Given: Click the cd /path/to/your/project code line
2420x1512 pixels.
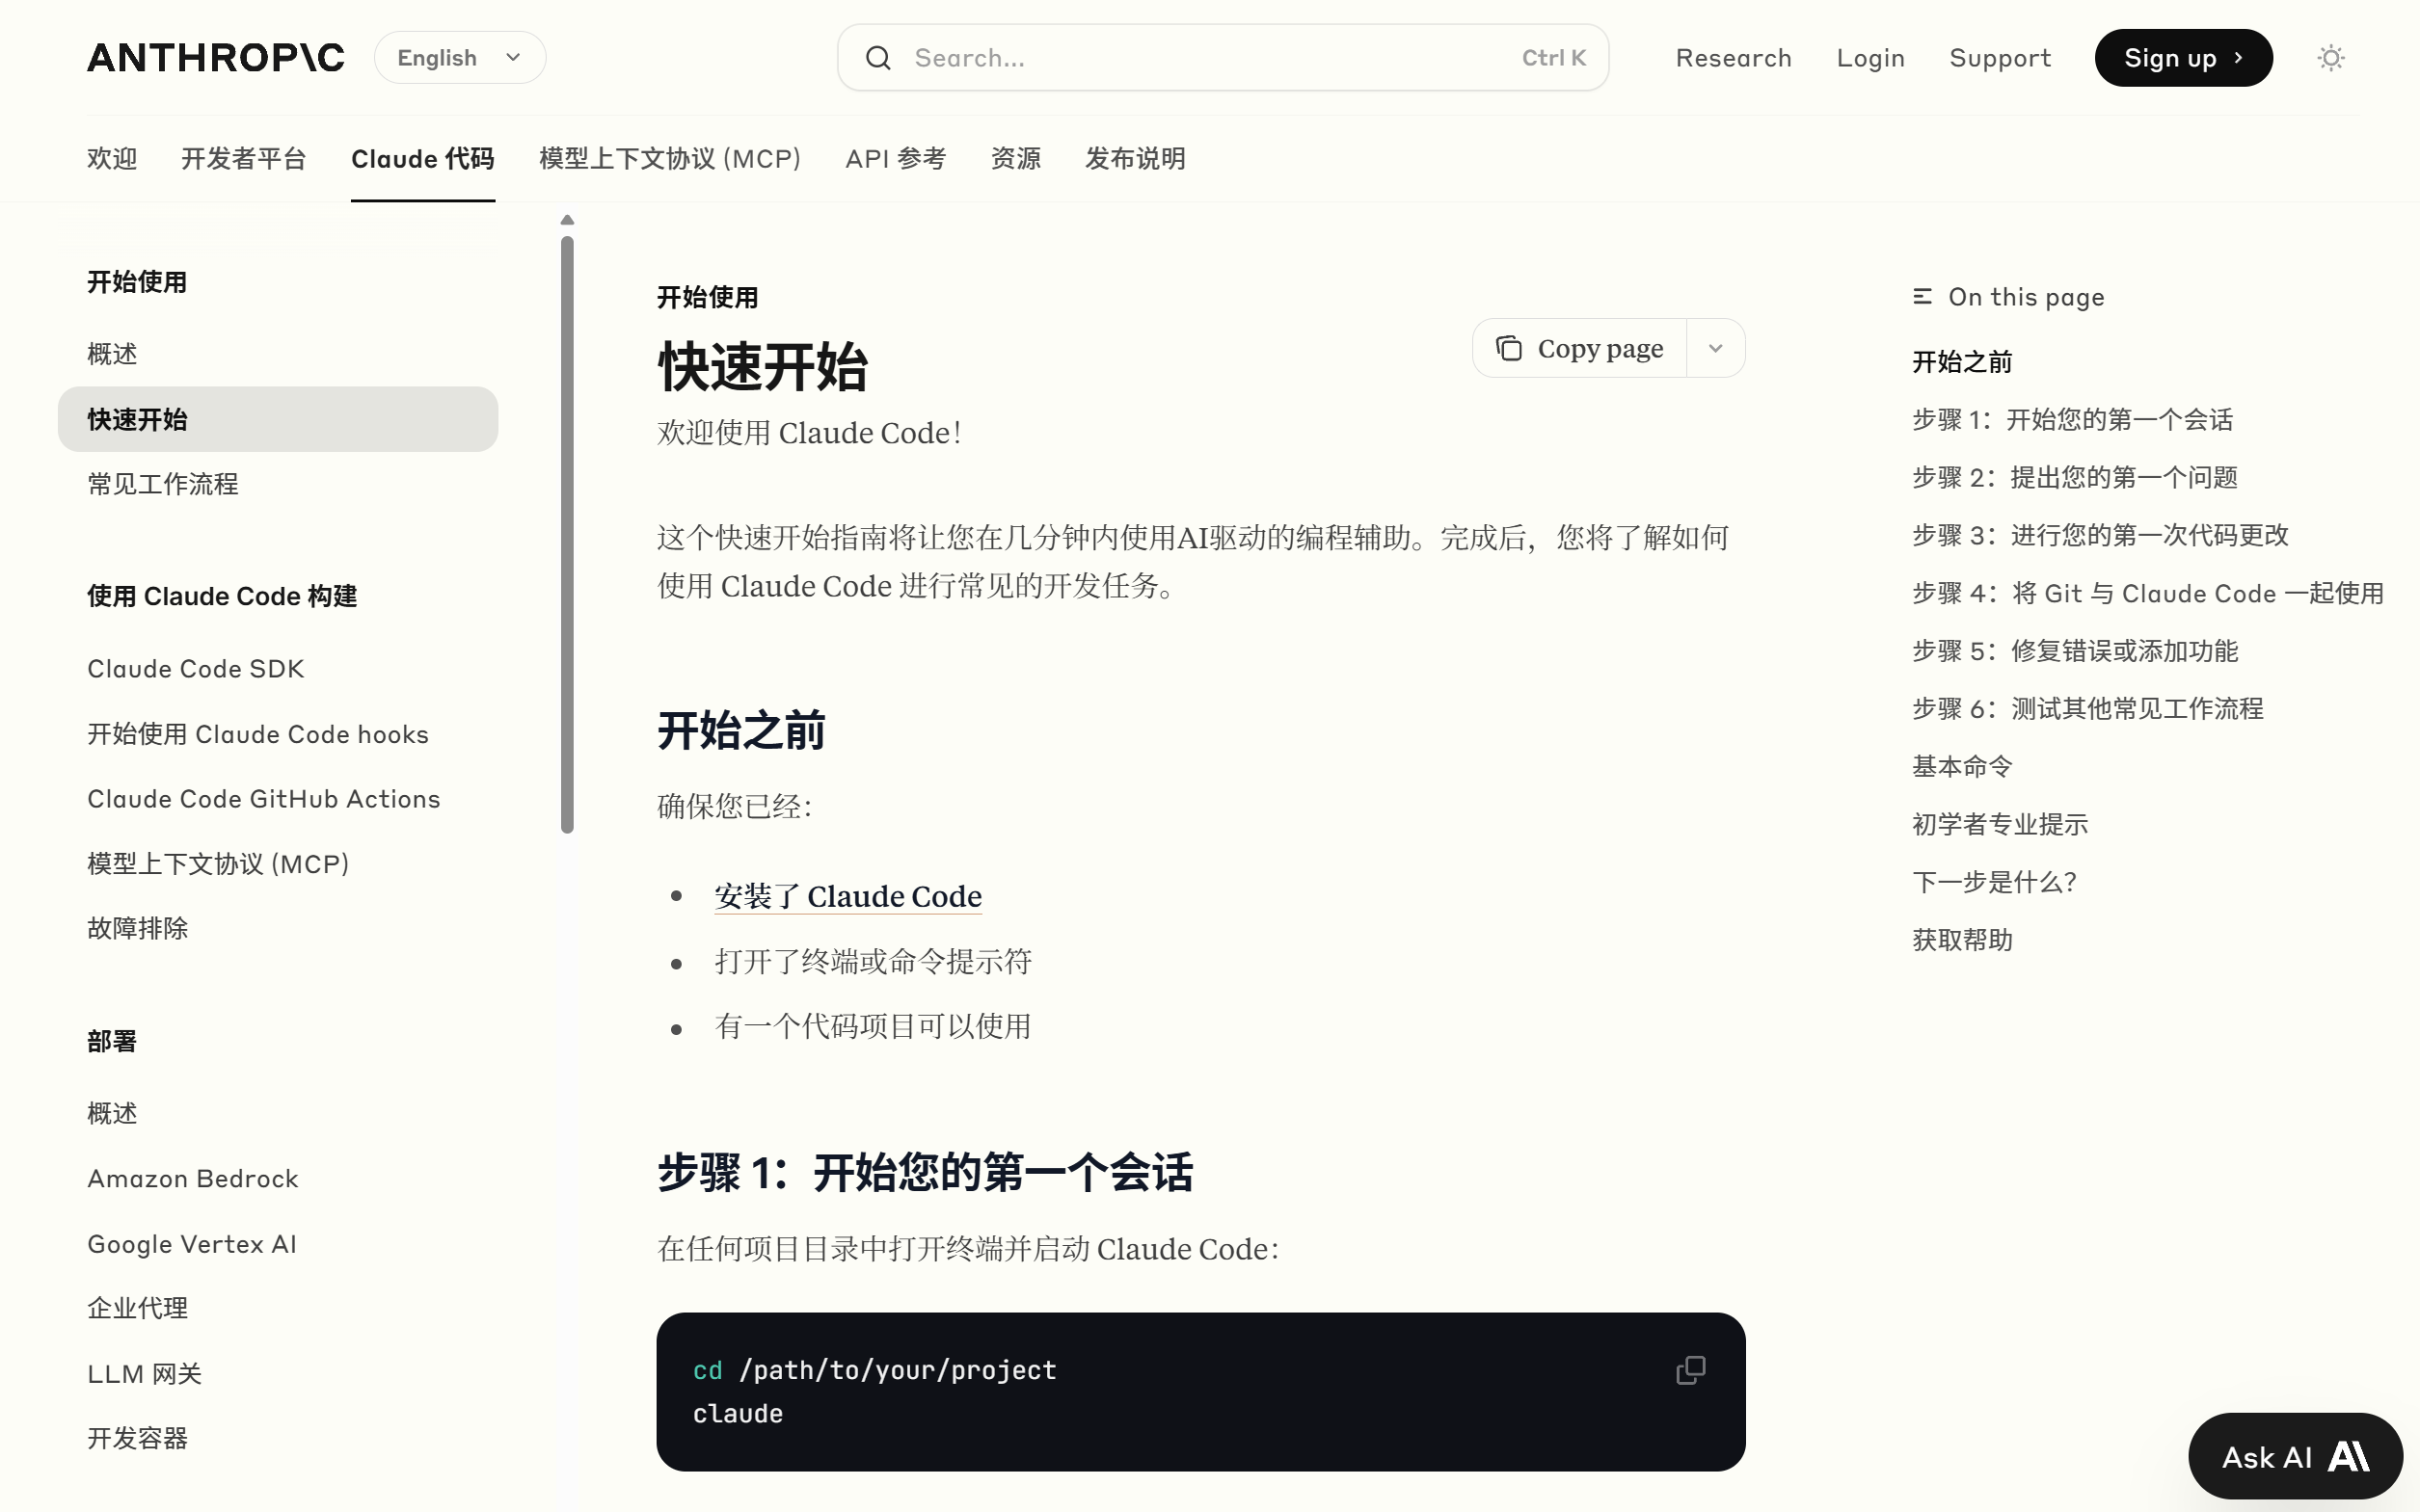Looking at the screenshot, I should (x=874, y=1370).
